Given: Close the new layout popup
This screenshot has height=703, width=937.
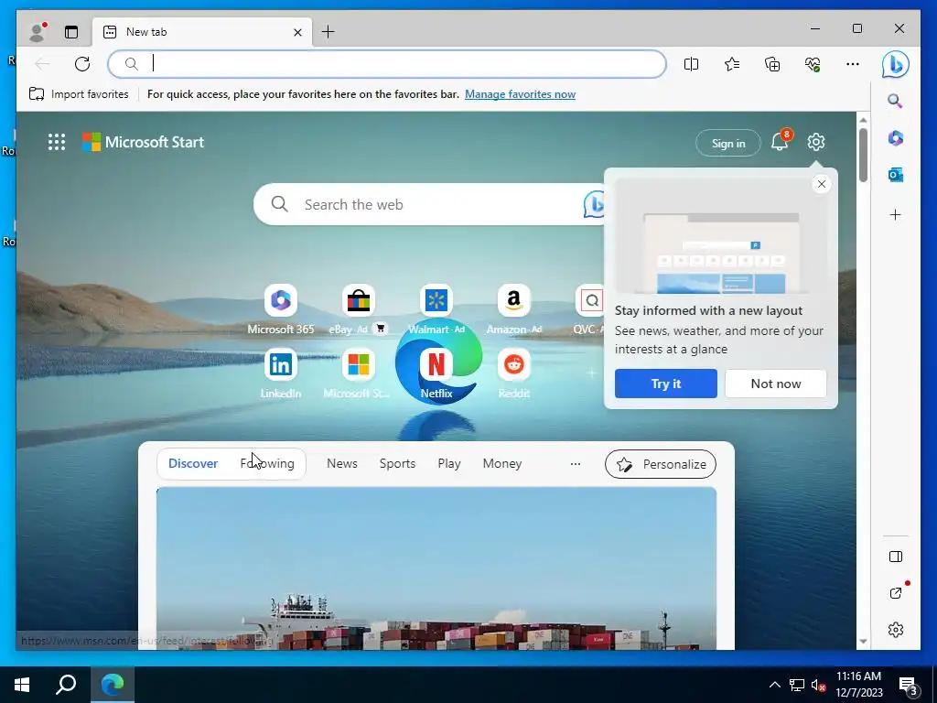Looking at the screenshot, I should click(x=822, y=184).
